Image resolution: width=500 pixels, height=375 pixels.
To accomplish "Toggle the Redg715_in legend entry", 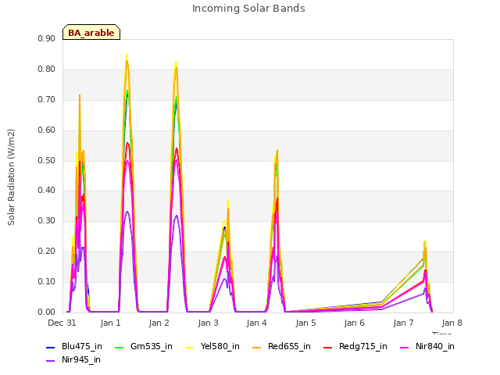I will tap(355, 346).
